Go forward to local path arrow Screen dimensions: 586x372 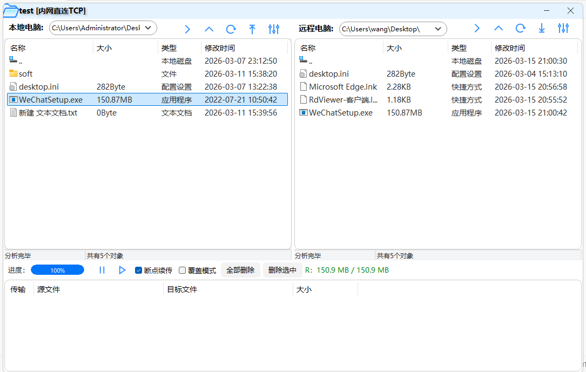[187, 29]
